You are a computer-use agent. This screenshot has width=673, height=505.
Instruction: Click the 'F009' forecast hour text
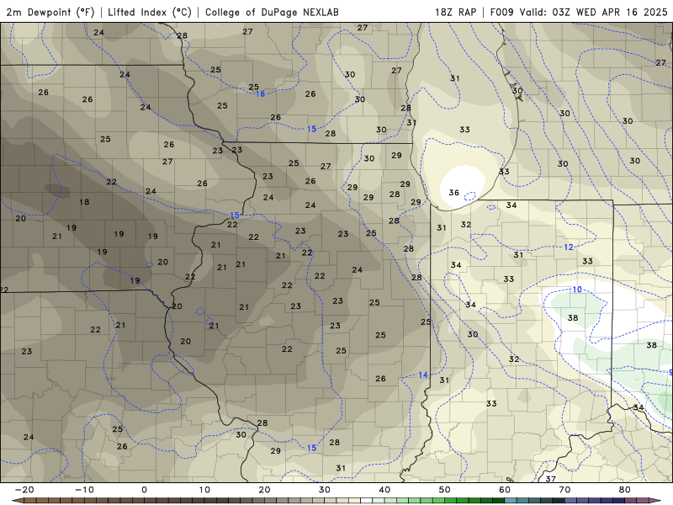point(501,12)
